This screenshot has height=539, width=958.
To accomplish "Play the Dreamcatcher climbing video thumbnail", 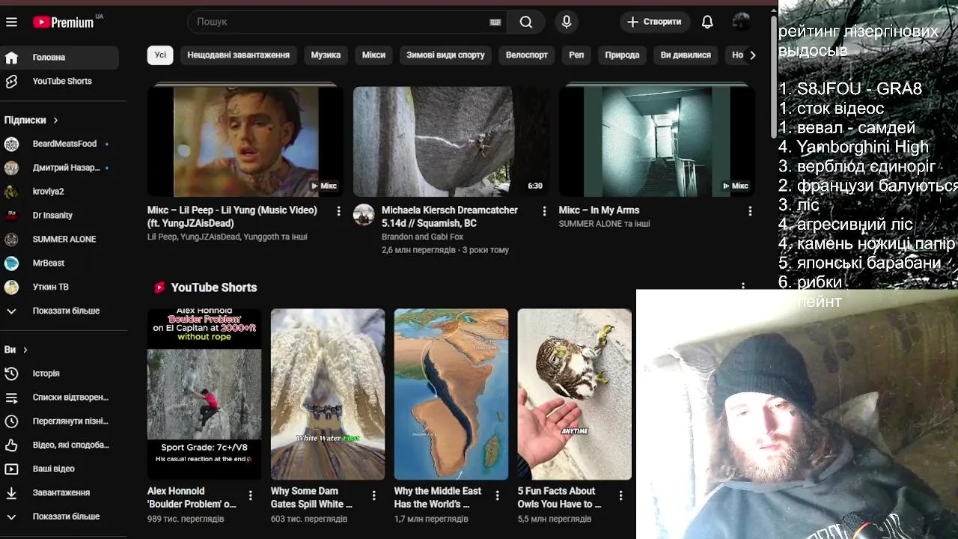I will click(451, 141).
